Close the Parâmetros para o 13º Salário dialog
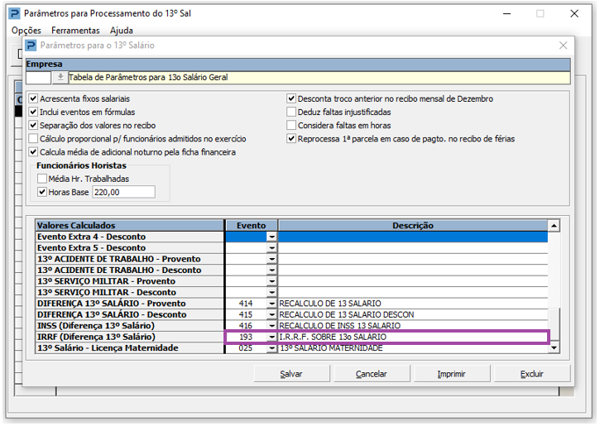The image size is (600, 426). click(x=564, y=45)
